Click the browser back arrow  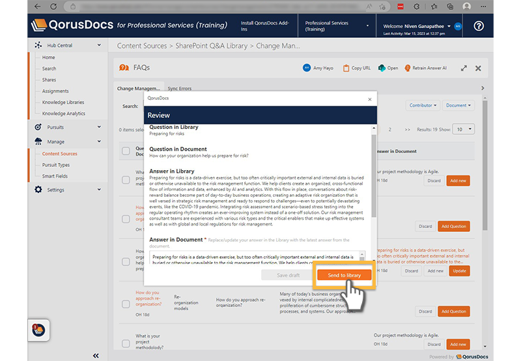coord(37,7)
